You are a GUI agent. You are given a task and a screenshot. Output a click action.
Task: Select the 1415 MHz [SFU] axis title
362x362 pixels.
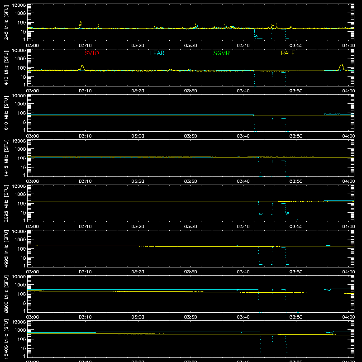point(6,158)
